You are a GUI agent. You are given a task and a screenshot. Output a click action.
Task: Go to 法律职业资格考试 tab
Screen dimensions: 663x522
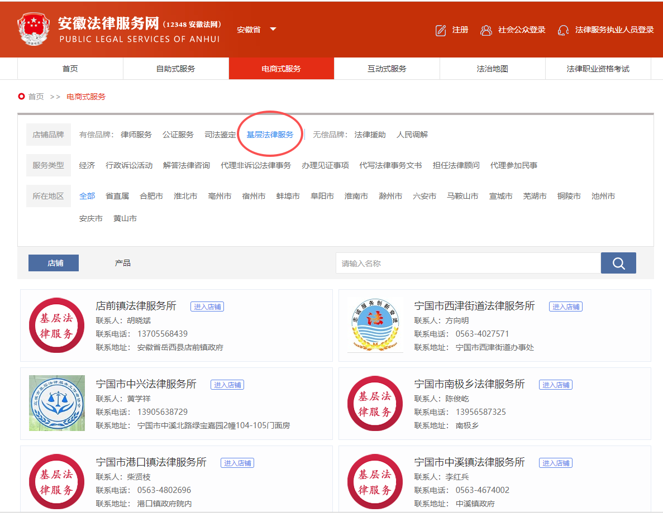[x=598, y=69]
